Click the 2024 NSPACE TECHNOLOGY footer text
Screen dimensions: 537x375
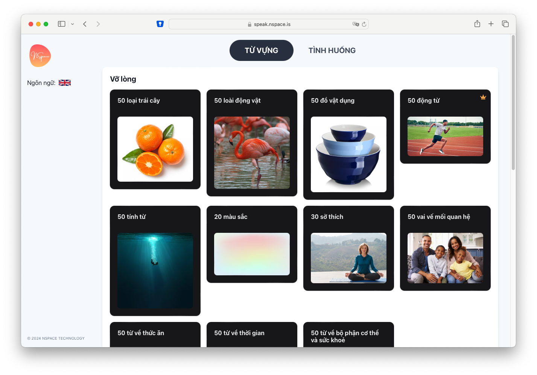coord(56,339)
